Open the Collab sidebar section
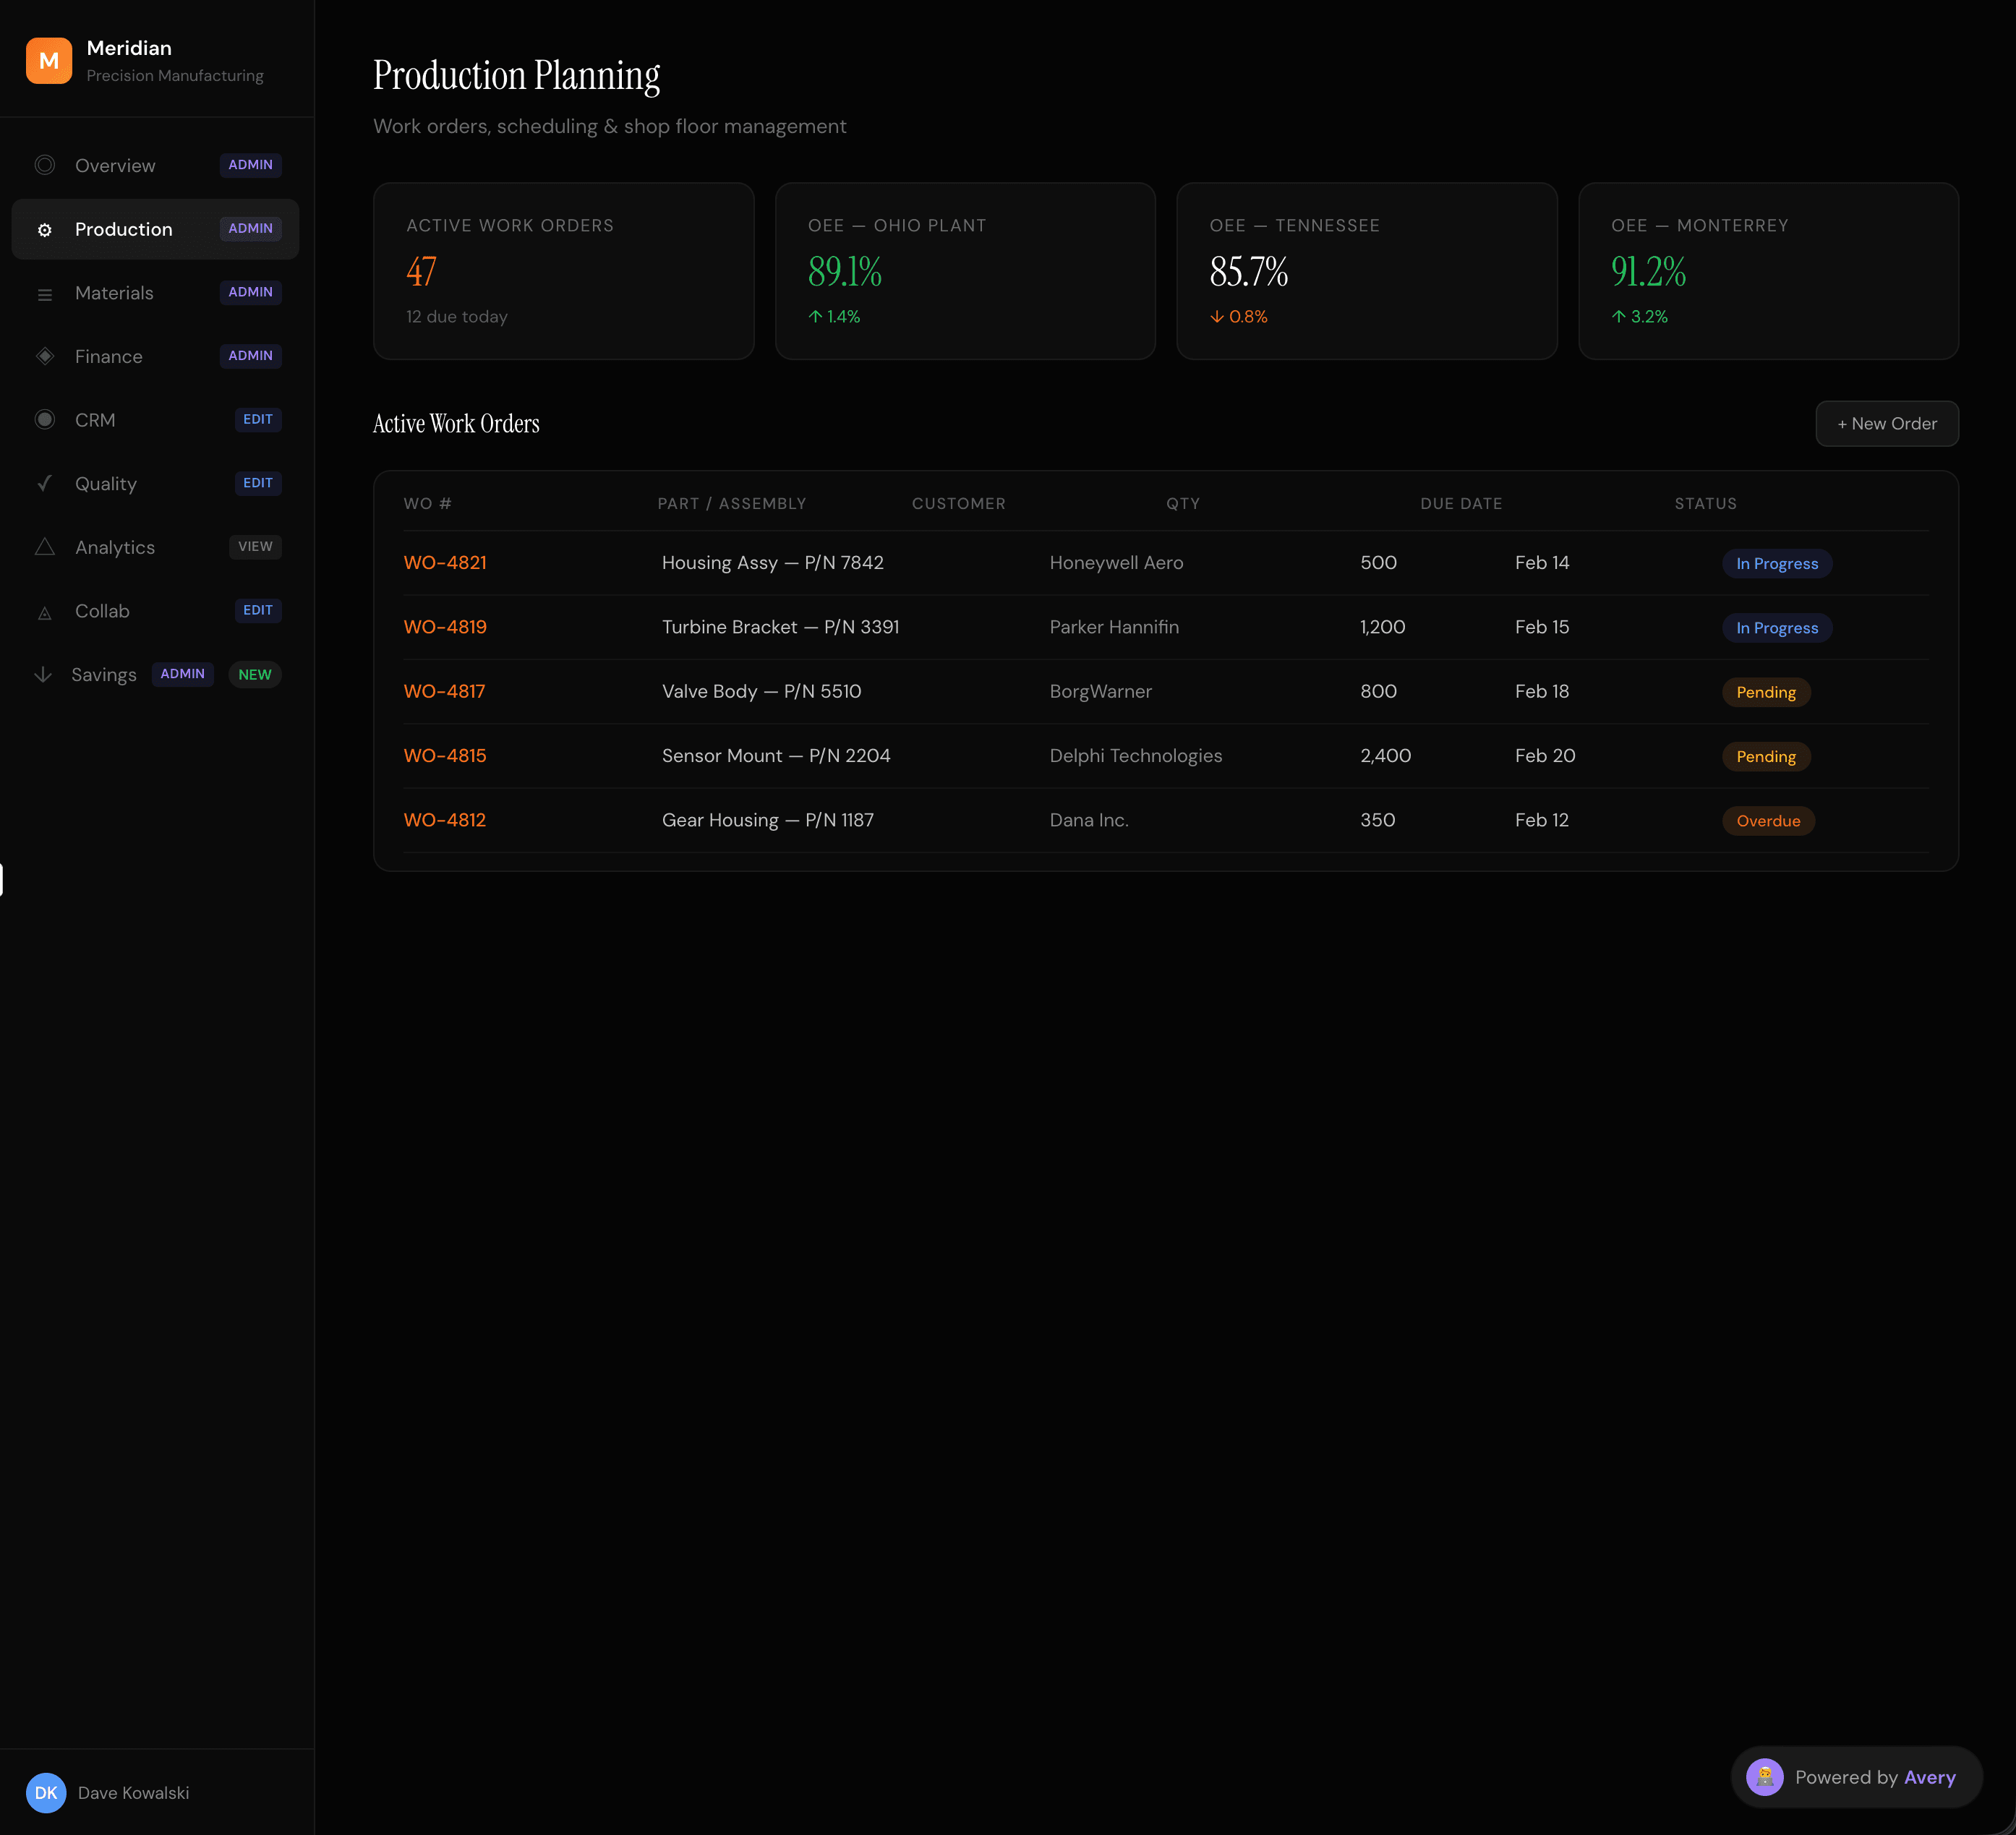 (x=102, y=611)
